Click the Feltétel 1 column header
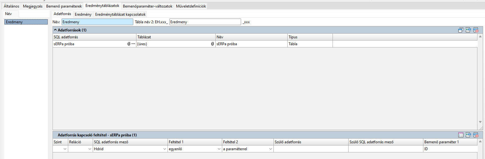This screenshot has height=159, width=485. click(x=195, y=142)
